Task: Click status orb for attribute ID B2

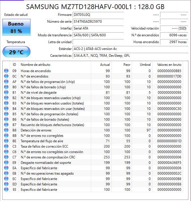Action: point(6,98)
